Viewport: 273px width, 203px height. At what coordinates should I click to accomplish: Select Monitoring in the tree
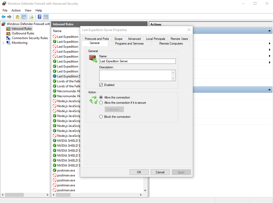tap(20, 43)
